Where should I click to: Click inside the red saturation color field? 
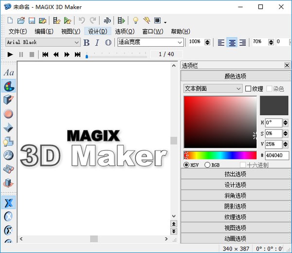[220, 122]
